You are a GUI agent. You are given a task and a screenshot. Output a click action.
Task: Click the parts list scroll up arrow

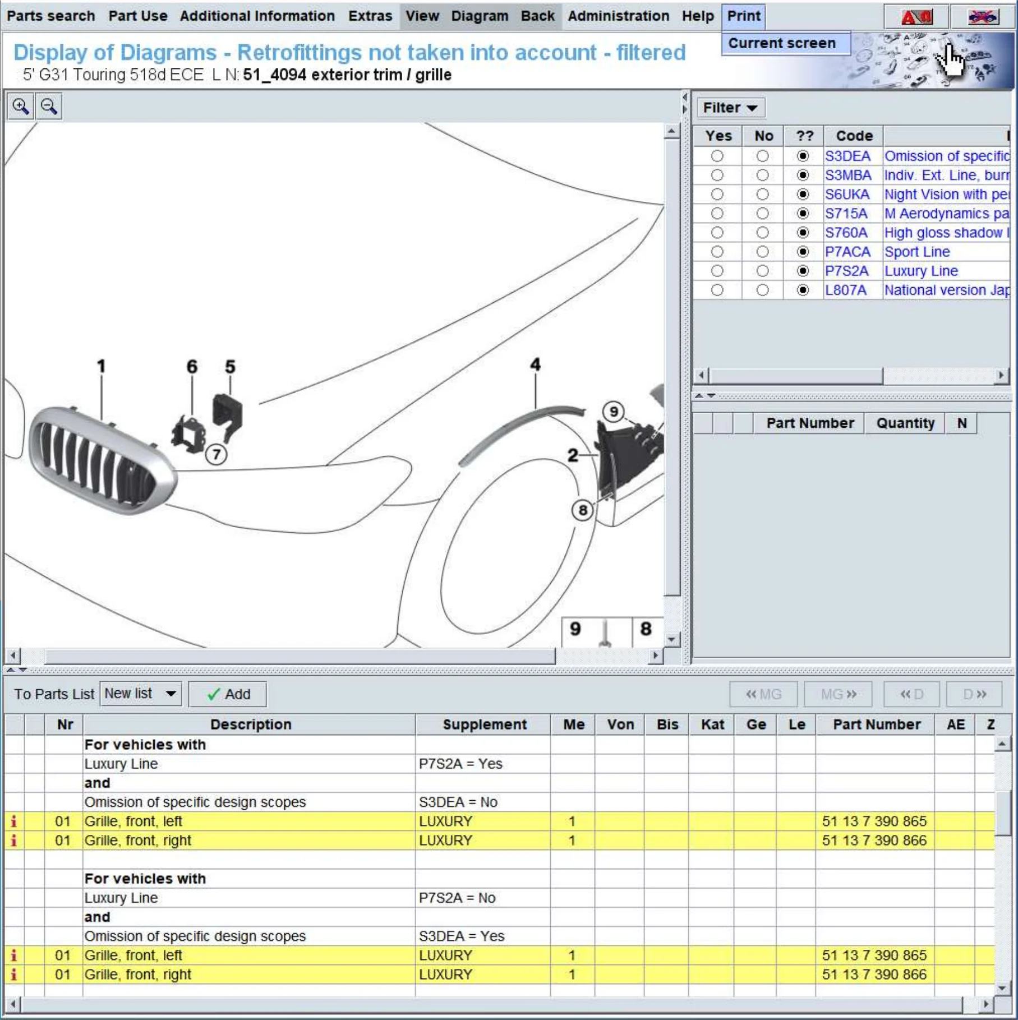pos(1002,744)
